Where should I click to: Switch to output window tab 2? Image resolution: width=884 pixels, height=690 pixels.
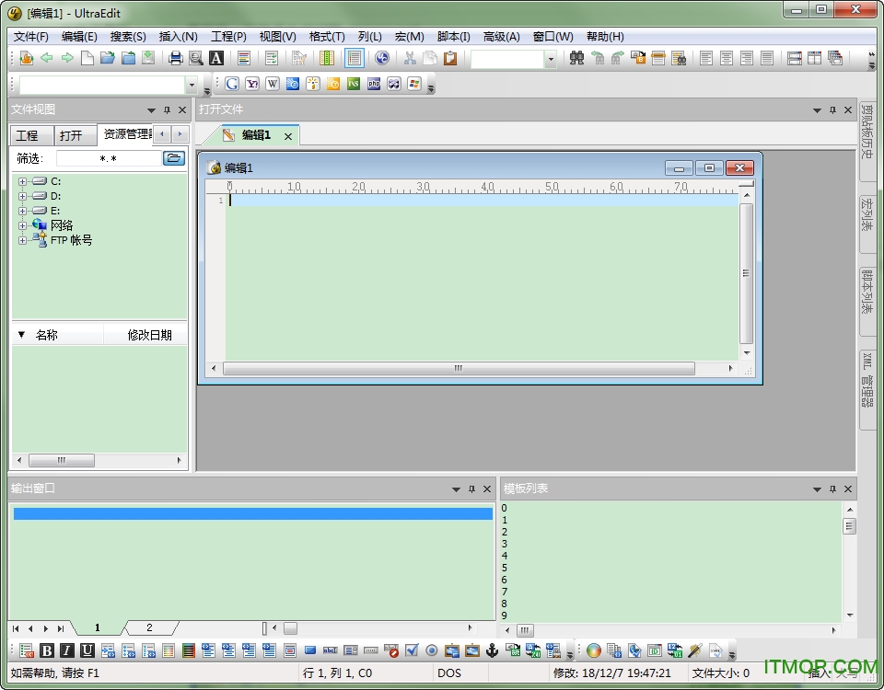click(149, 627)
